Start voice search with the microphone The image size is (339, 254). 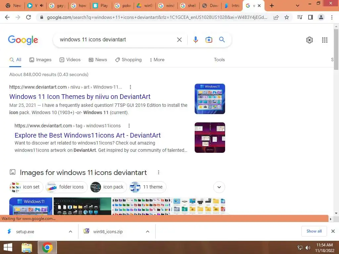196,40
